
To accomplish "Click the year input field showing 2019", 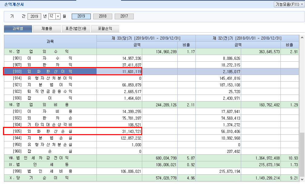I will coord(34,16).
